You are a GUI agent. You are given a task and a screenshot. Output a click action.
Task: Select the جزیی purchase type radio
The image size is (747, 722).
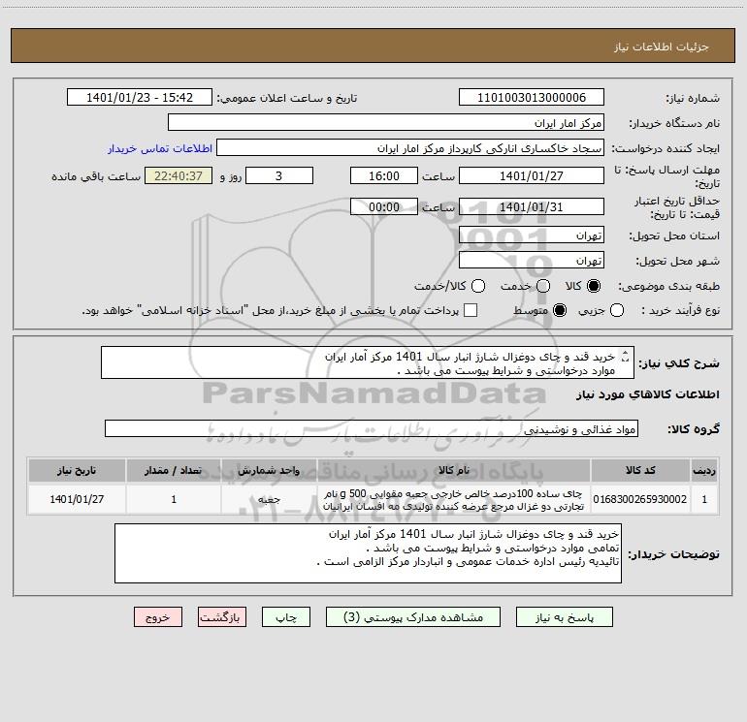pyautogui.click(x=617, y=310)
